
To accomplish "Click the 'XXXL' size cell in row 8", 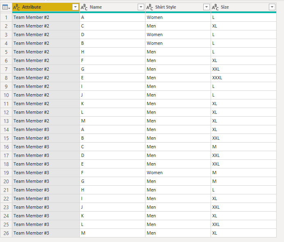I will [x=243, y=78].
